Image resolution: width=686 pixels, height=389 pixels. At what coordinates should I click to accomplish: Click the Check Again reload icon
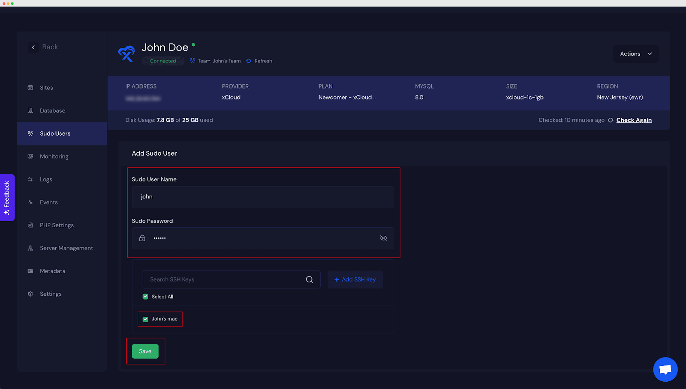click(611, 120)
